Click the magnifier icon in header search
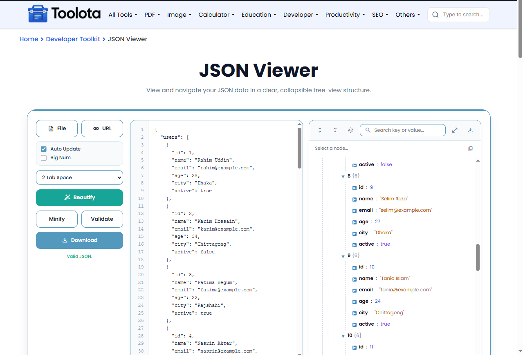Image resolution: width=523 pixels, height=355 pixels. click(435, 15)
